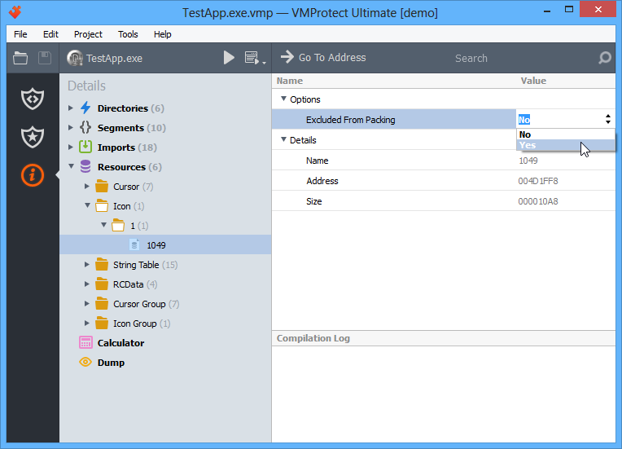This screenshot has width=622, height=449.
Task: Choose Yes in Excluded From Packing list
Action: (x=566, y=145)
